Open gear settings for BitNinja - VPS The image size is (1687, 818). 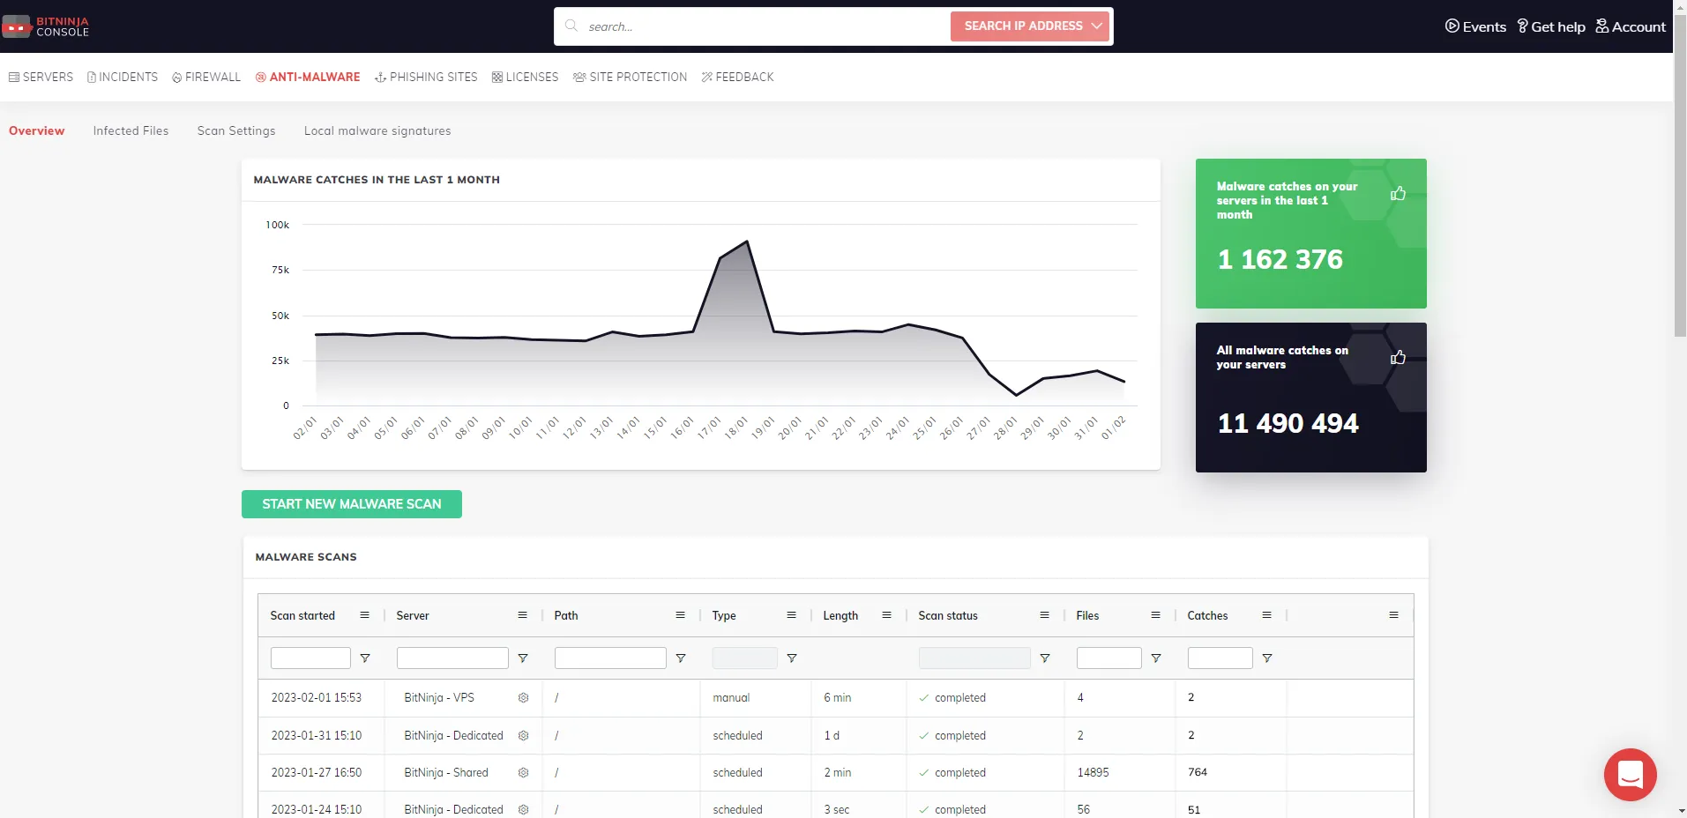click(523, 698)
